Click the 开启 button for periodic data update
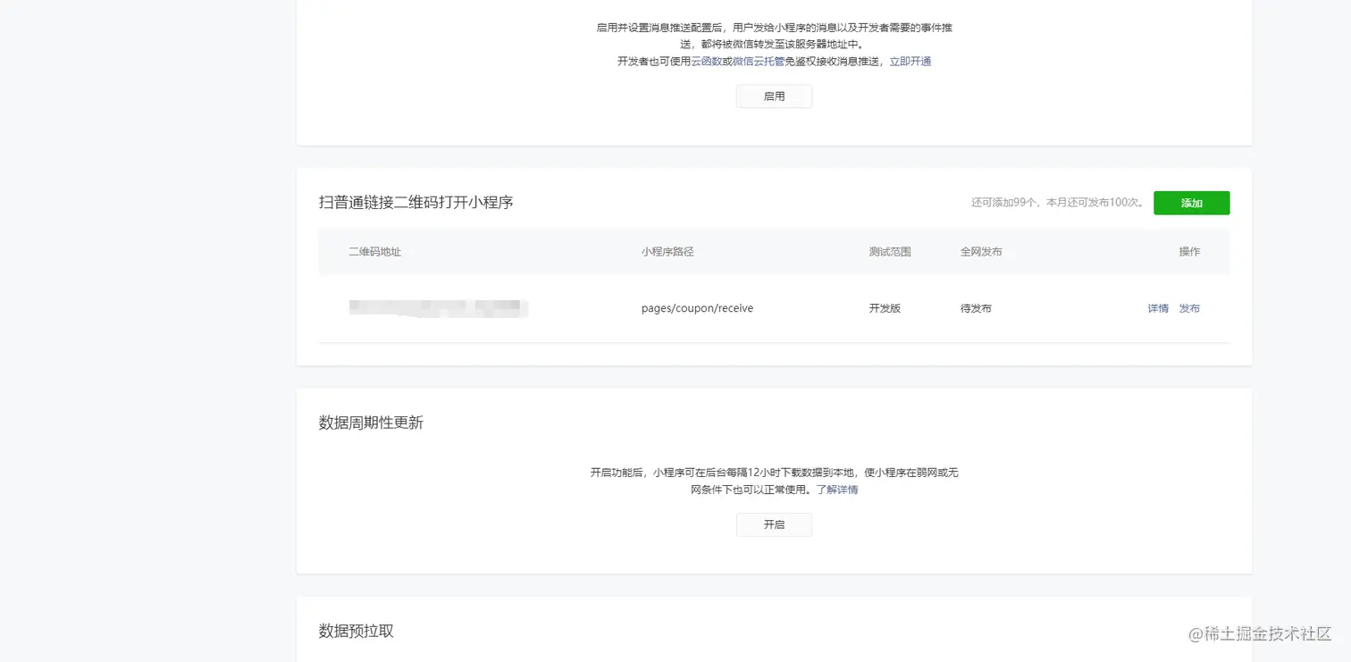The height and width of the screenshot is (662, 1351). 774,524
